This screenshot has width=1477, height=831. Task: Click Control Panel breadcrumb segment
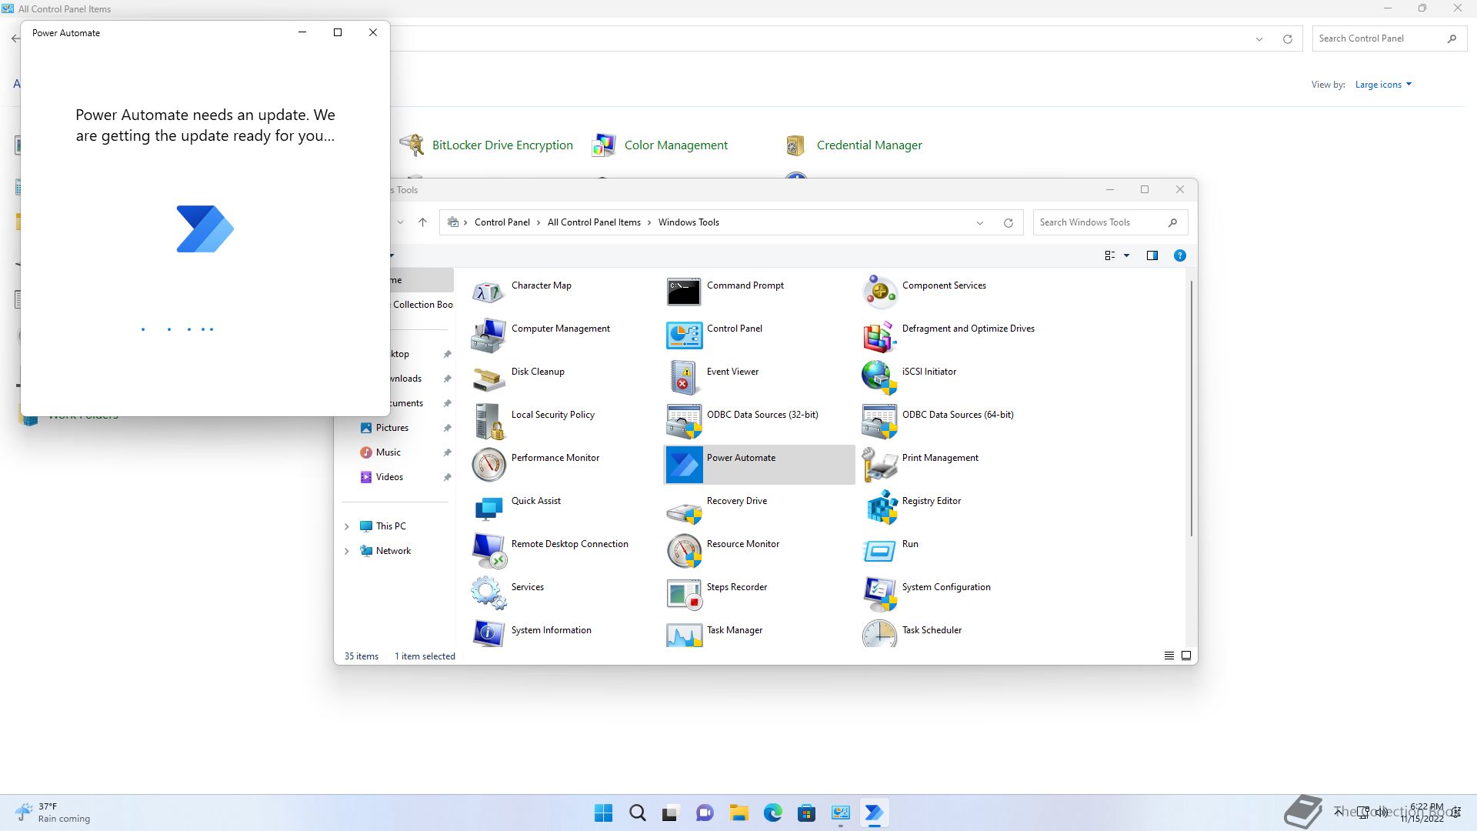(x=502, y=222)
